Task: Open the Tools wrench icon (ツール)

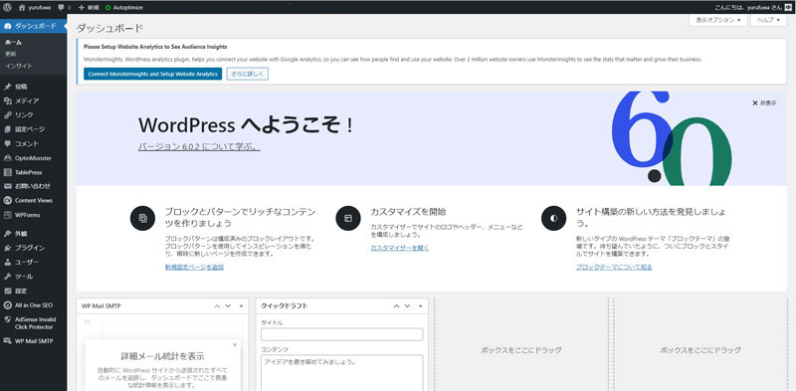Action: [x=7, y=277]
